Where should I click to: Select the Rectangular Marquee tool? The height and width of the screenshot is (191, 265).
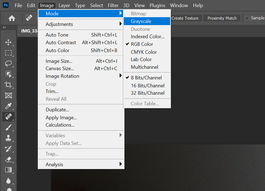click(x=8, y=53)
